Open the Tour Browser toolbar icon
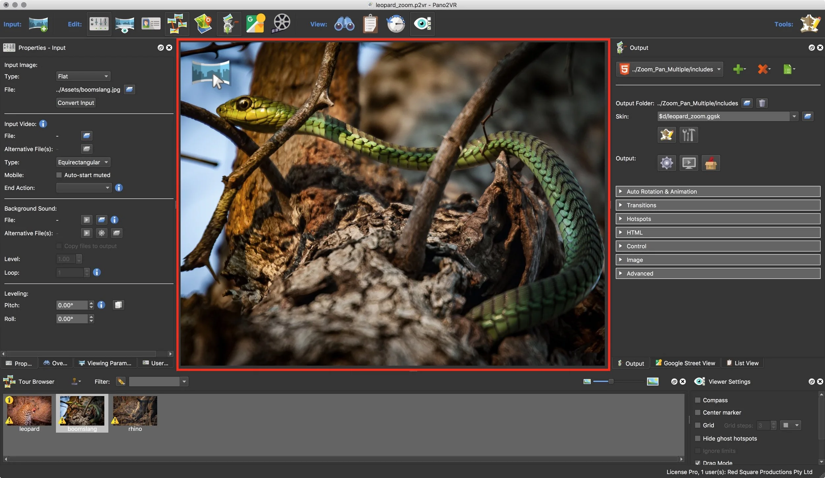The height and width of the screenshot is (478, 825). coord(177,24)
